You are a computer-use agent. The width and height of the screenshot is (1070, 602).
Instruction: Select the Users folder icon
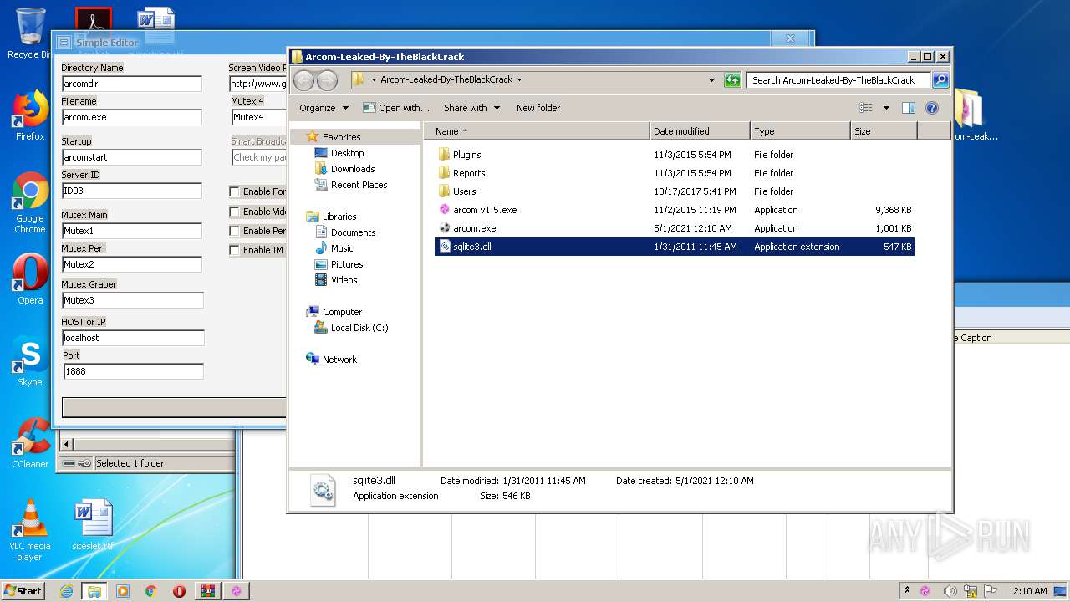[x=444, y=191]
